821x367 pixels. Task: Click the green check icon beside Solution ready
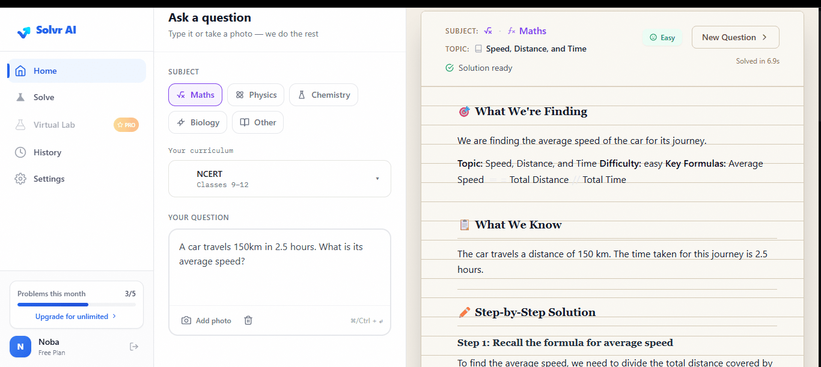point(450,68)
